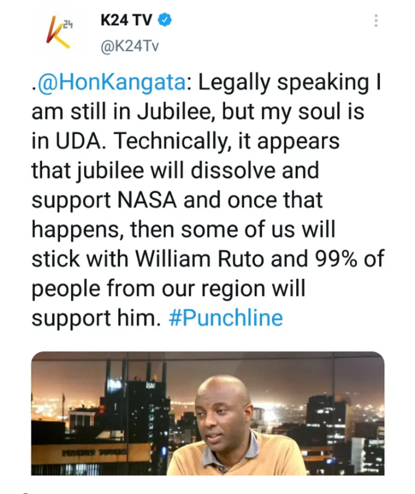Viewport: 415px width, 494px height.
Task: Click 'Technically, it appears' phrase
Action: pyautogui.click(x=227, y=141)
